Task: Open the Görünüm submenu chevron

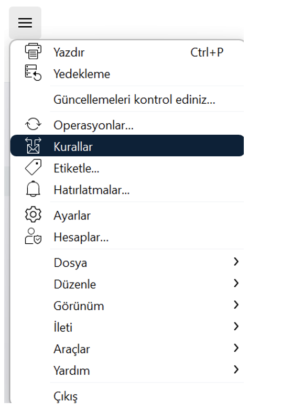Action: (236, 305)
